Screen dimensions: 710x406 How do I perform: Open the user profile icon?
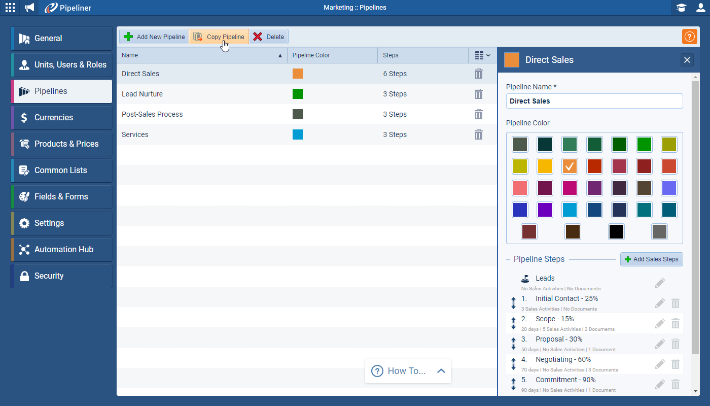tap(700, 8)
